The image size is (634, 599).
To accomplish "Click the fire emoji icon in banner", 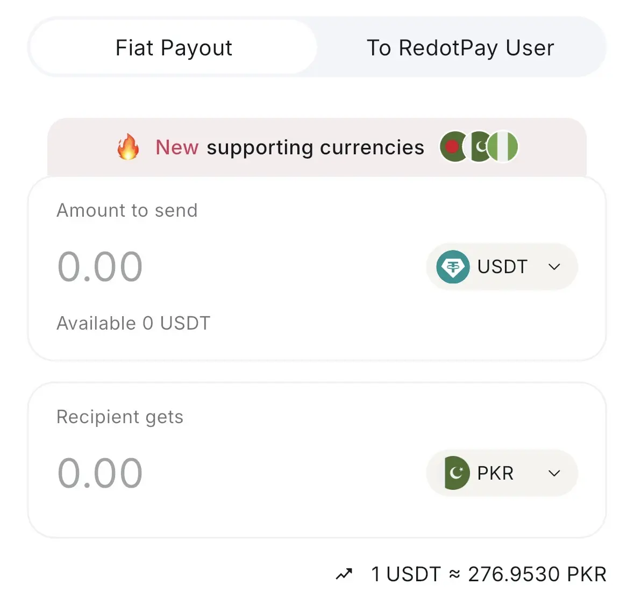I will (x=128, y=147).
